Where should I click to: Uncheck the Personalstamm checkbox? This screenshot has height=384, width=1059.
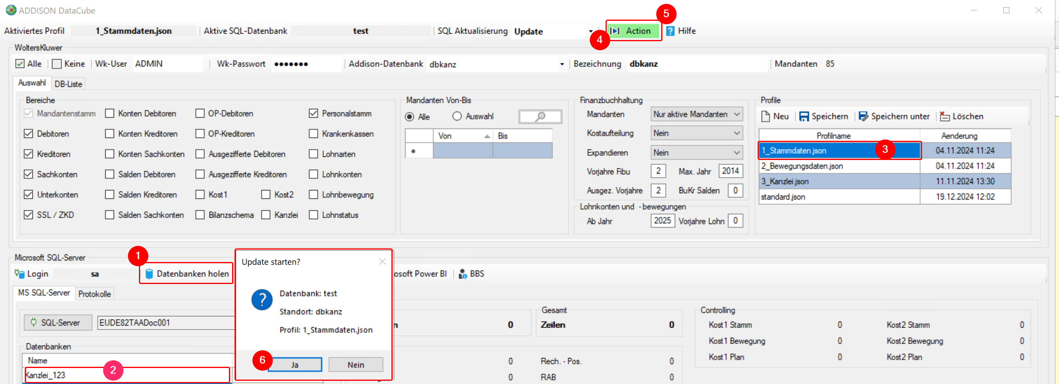(x=313, y=113)
